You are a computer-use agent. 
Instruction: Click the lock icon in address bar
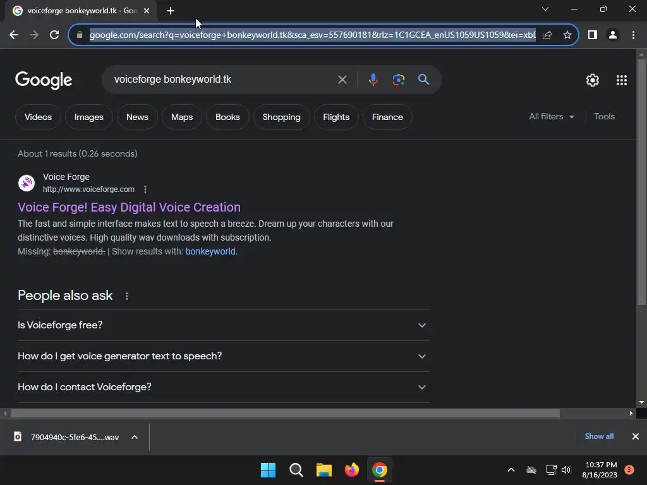pos(80,35)
